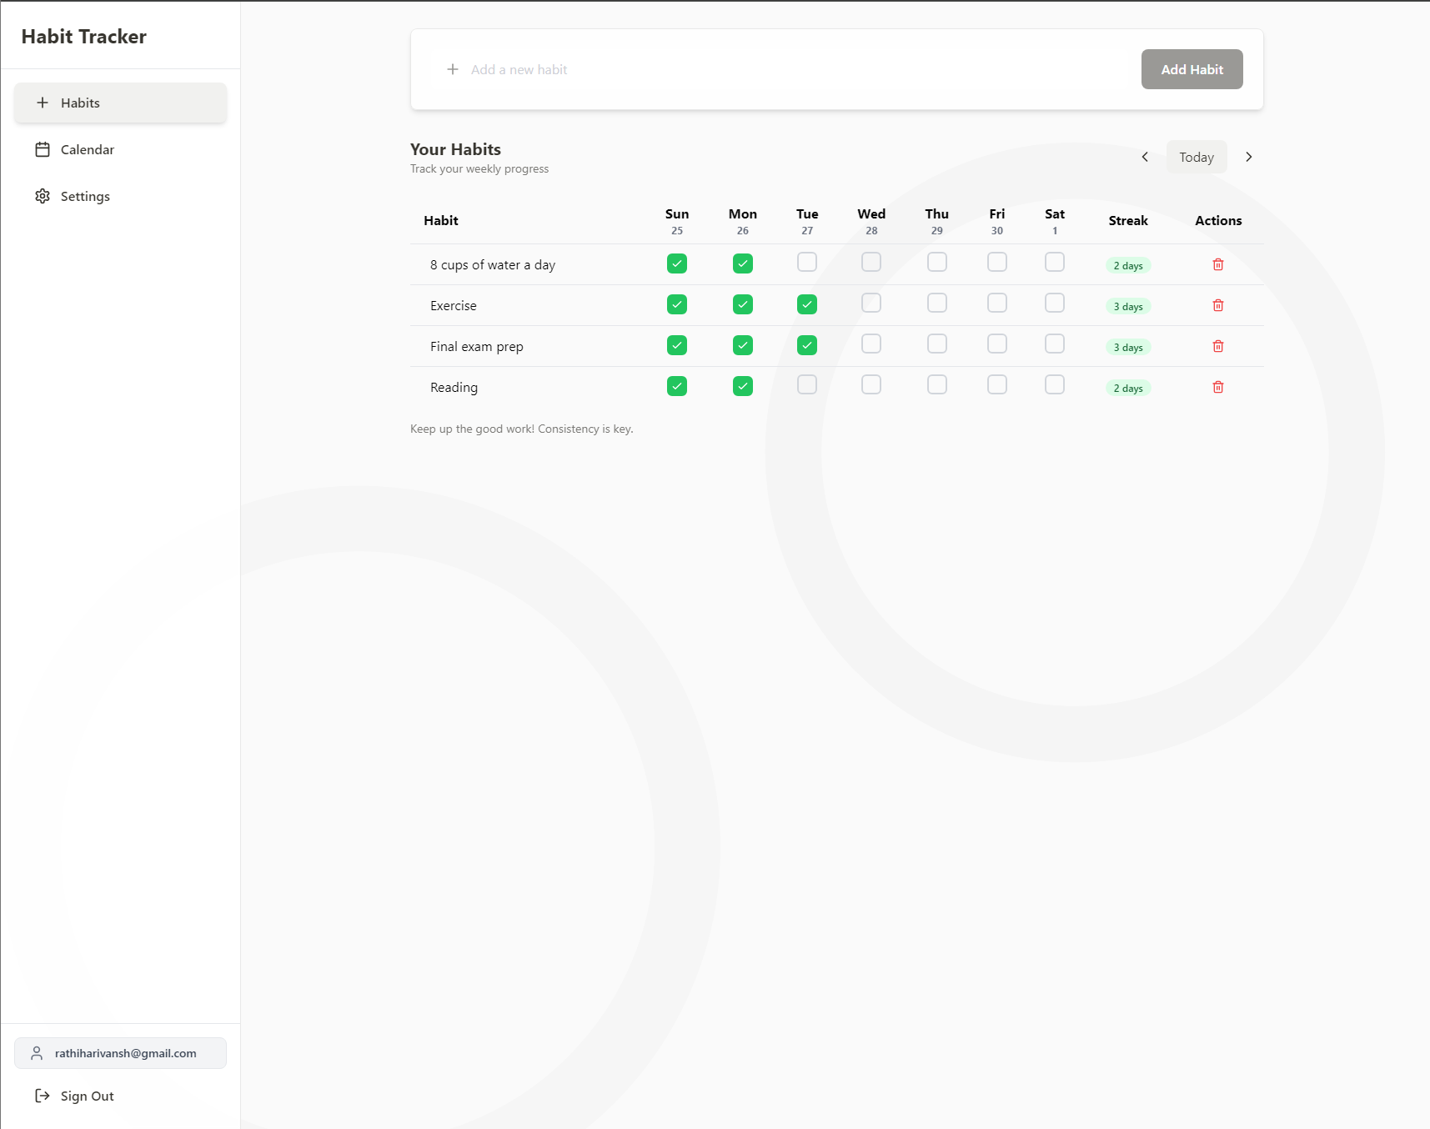Go to previous week with left chevron
The image size is (1430, 1129).
click(1144, 157)
